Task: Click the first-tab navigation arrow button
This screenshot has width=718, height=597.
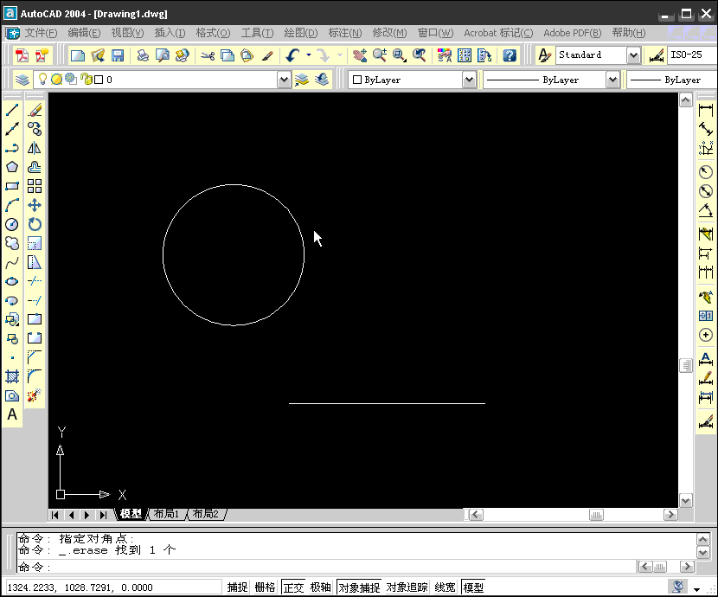Action: click(x=55, y=515)
